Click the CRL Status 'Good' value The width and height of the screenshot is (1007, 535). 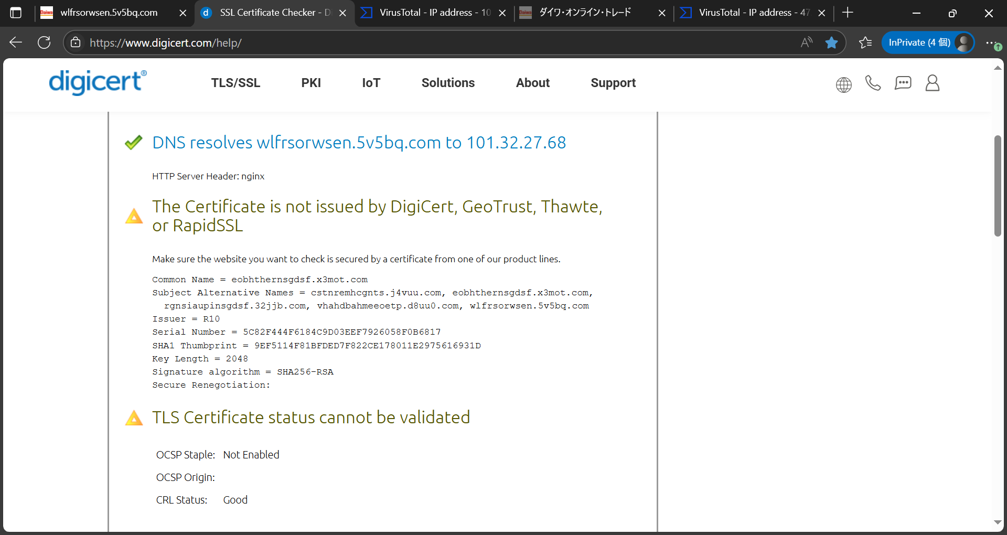(235, 500)
